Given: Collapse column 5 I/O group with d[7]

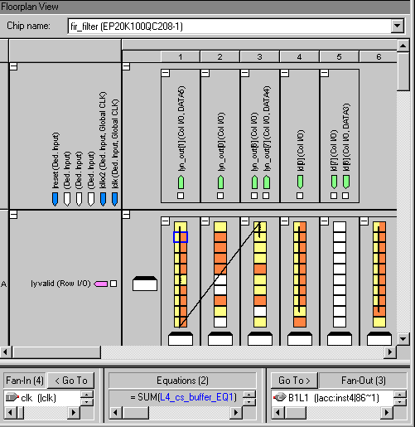Looking at the screenshot, I should 325,73.
